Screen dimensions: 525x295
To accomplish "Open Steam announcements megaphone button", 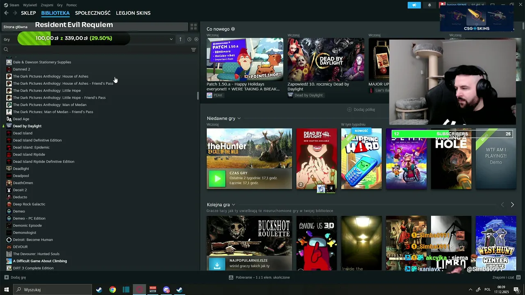I will (x=414, y=5).
